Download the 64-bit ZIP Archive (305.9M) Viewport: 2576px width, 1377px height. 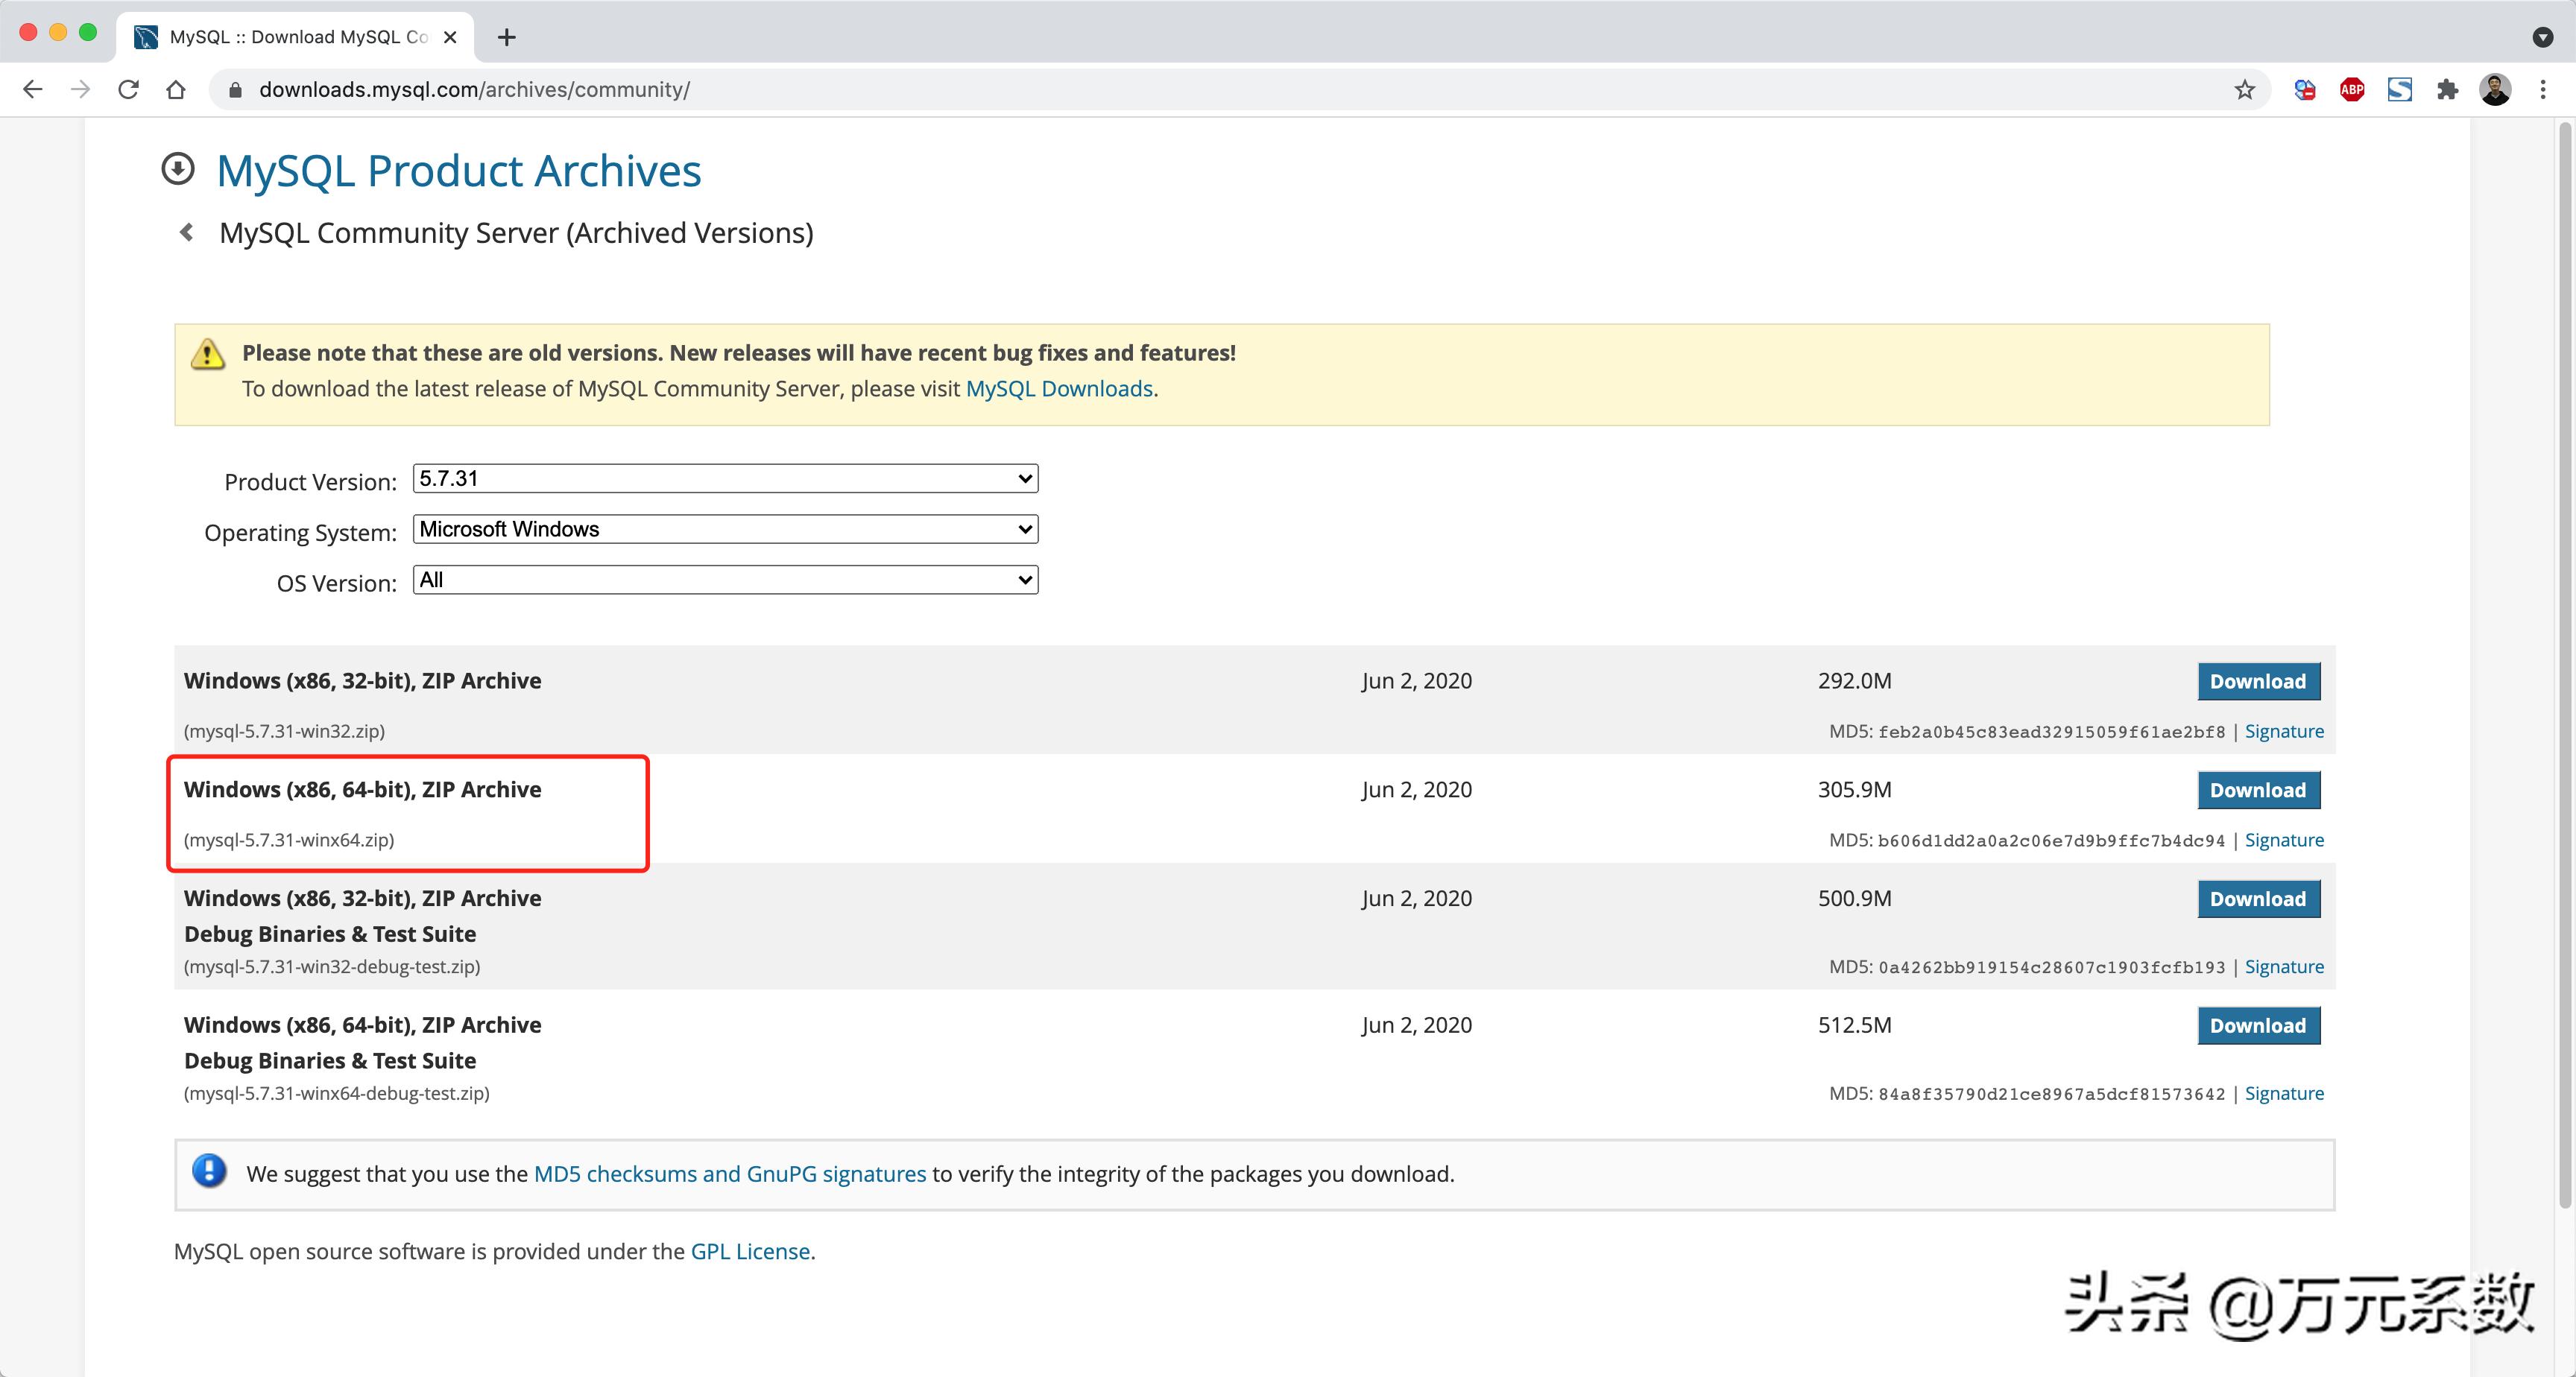click(2257, 790)
